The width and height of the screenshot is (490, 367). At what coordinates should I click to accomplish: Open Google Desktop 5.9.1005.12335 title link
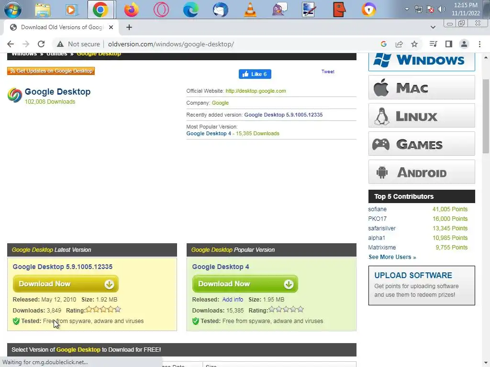pos(63,267)
